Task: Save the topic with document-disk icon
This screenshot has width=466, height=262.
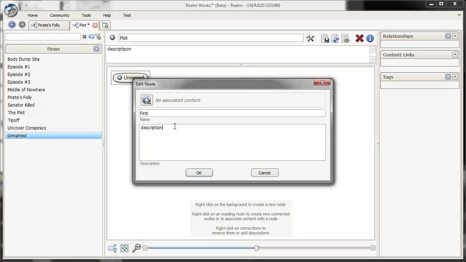Action: point(325,38)
